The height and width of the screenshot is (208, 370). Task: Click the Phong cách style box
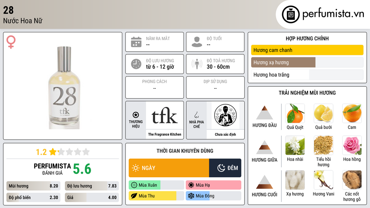point(155,87)
